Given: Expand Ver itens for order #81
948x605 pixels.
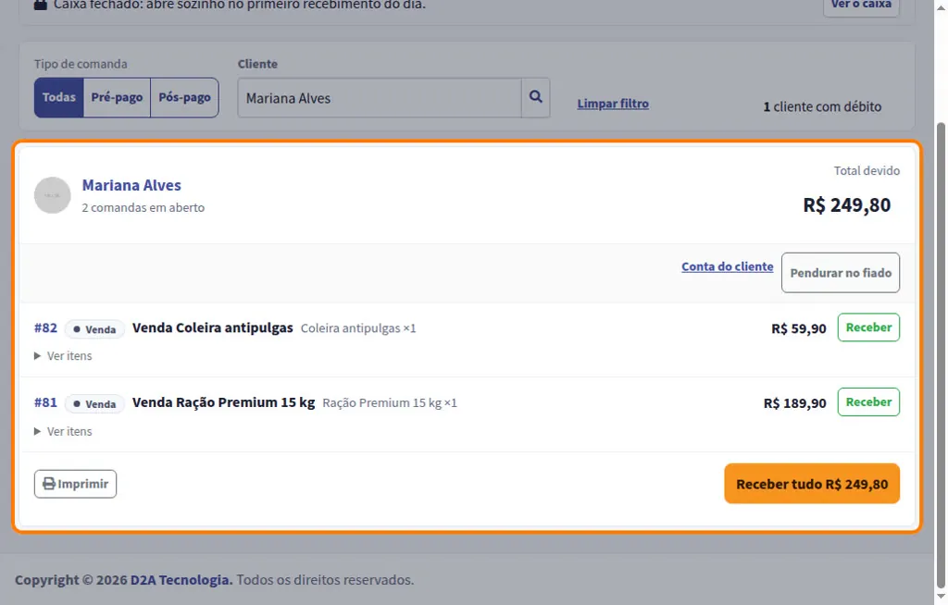Looking at the screenshot, I should tap(63, 431).
